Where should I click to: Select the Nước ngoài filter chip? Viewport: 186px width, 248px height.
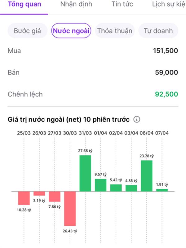coord(71,31)
